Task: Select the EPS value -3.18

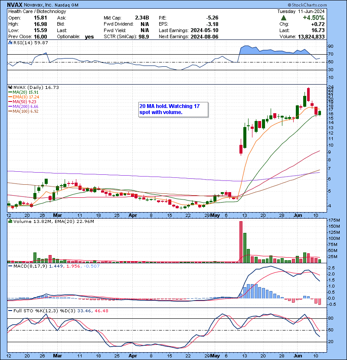Action: [x=212, y=24]
